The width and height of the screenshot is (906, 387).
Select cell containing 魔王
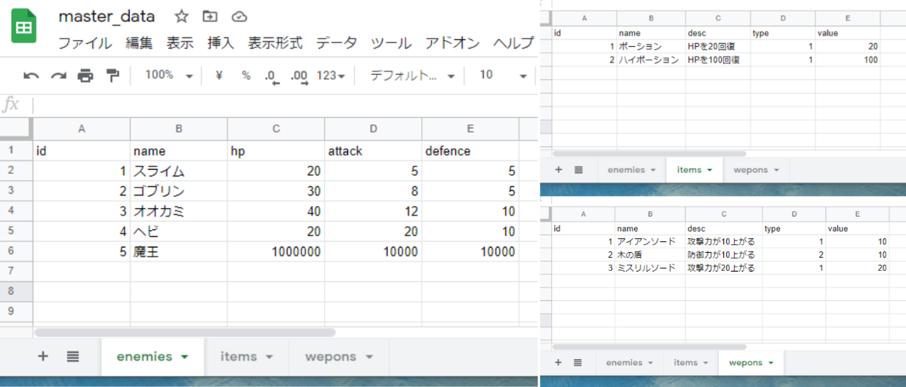click(x=179, y=252)
